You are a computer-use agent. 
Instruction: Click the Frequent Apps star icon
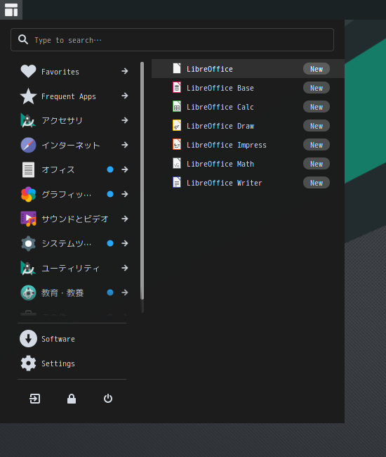click(28, 96)
